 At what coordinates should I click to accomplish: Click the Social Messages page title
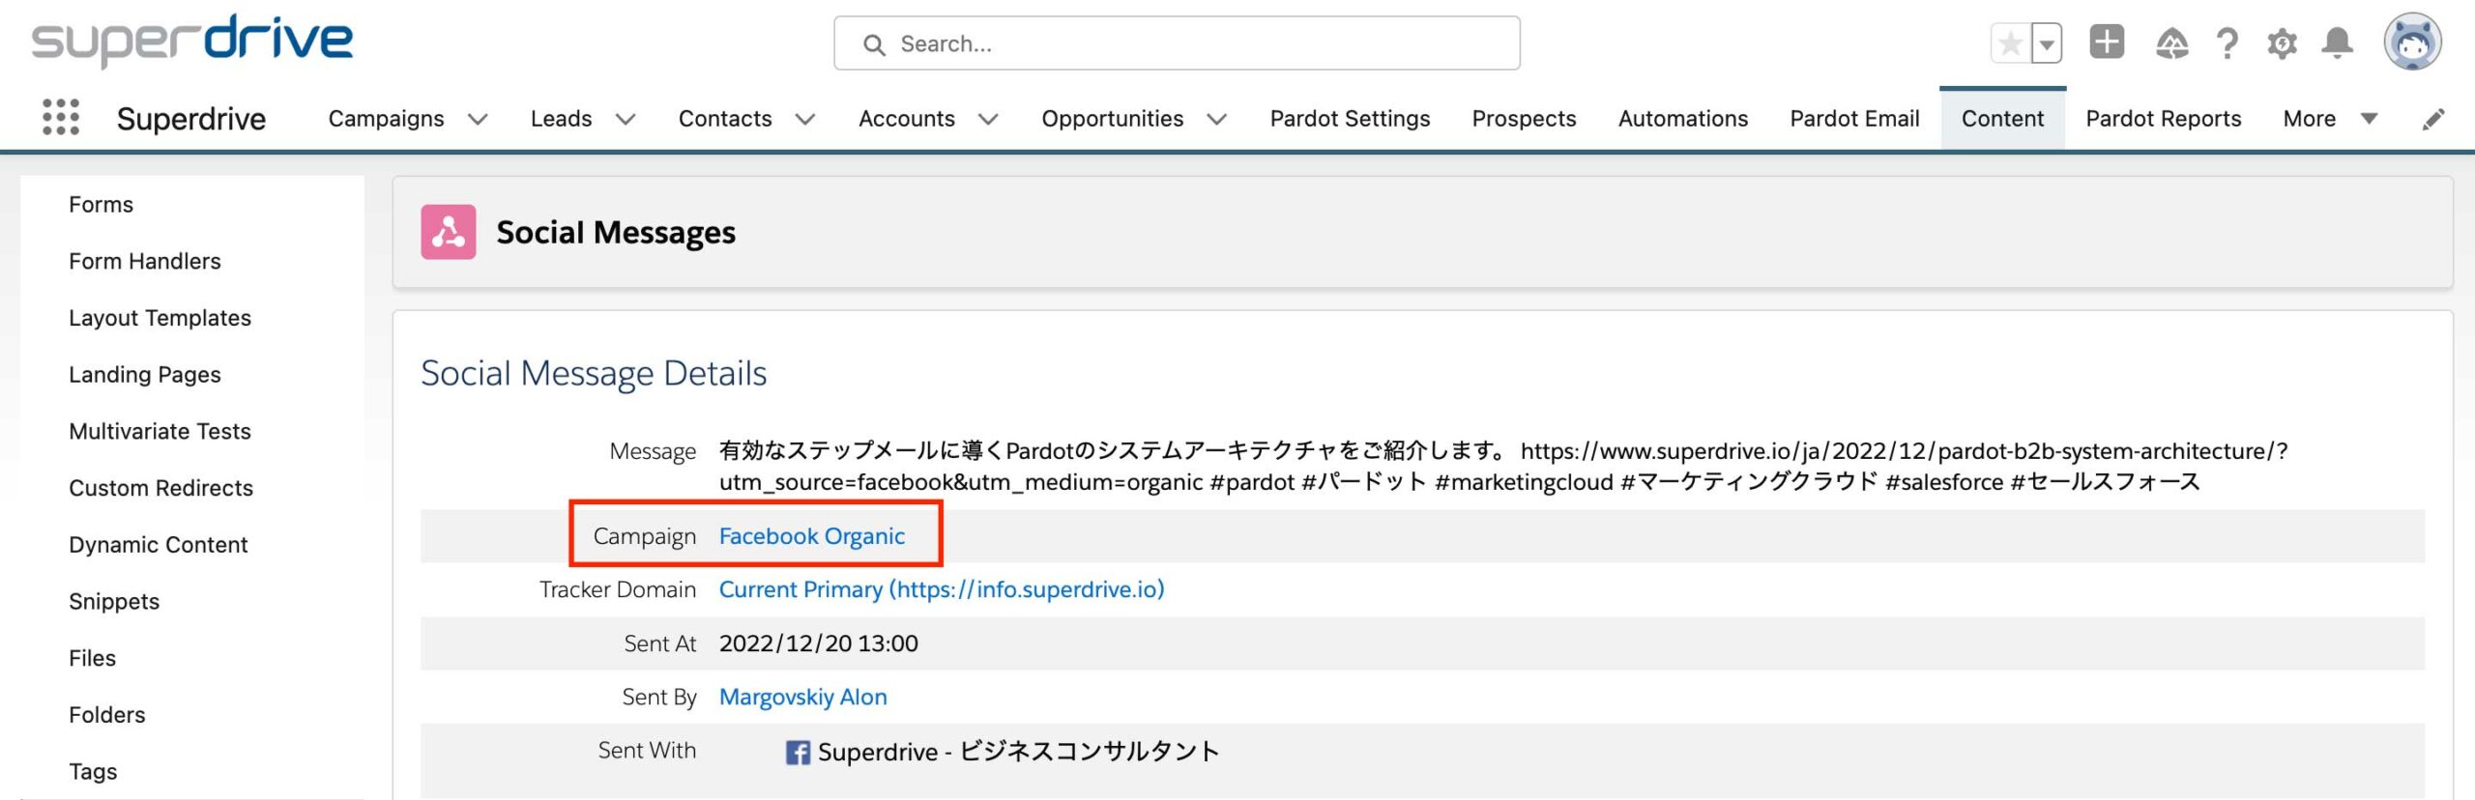[x=616, y=233]
